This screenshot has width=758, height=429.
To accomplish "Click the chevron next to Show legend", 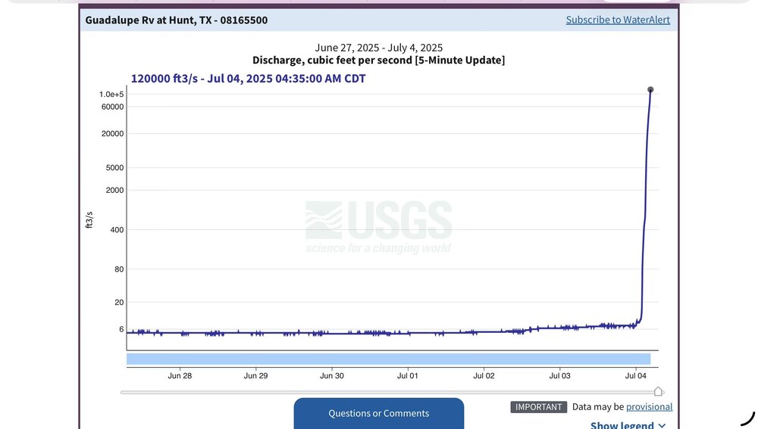I will (x=662, y=425).
